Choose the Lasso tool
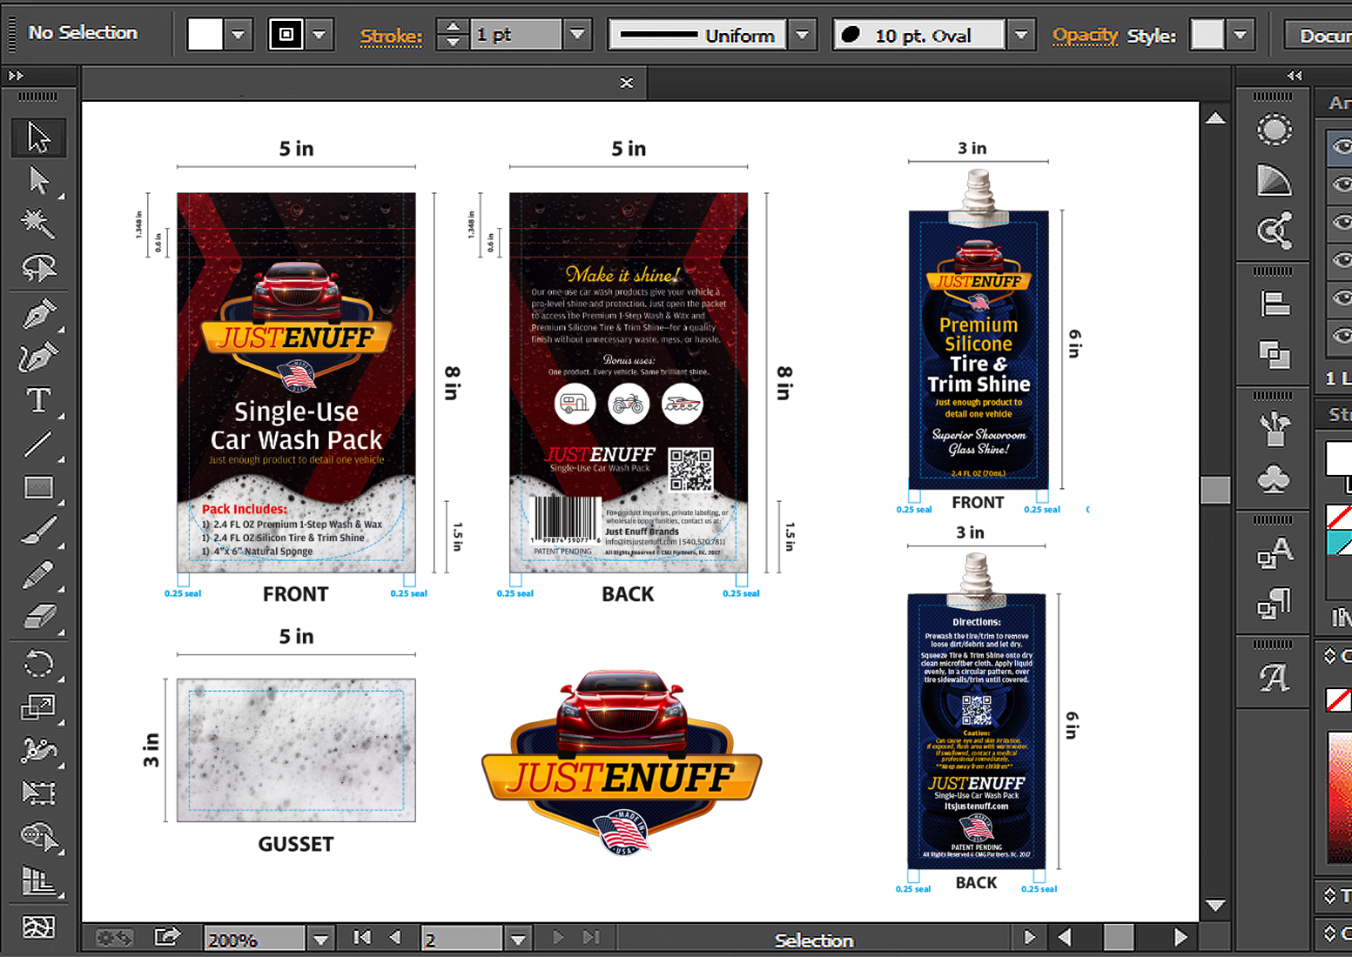This screenshot has width=1352, height=957. point(38,268)
